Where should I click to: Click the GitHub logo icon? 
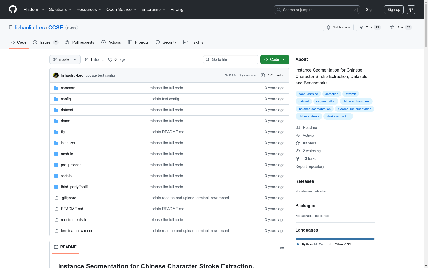pyautogui.click(x=13, y=9)
